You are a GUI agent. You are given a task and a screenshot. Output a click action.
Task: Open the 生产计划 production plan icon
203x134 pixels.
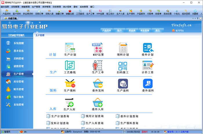70,47
